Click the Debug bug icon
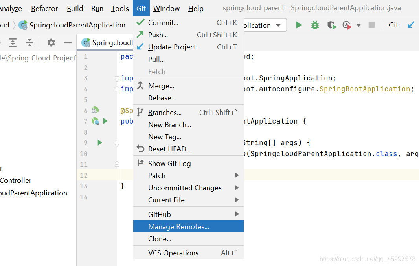Viewport: 419px width, 266px height. [x=315, y=25]
